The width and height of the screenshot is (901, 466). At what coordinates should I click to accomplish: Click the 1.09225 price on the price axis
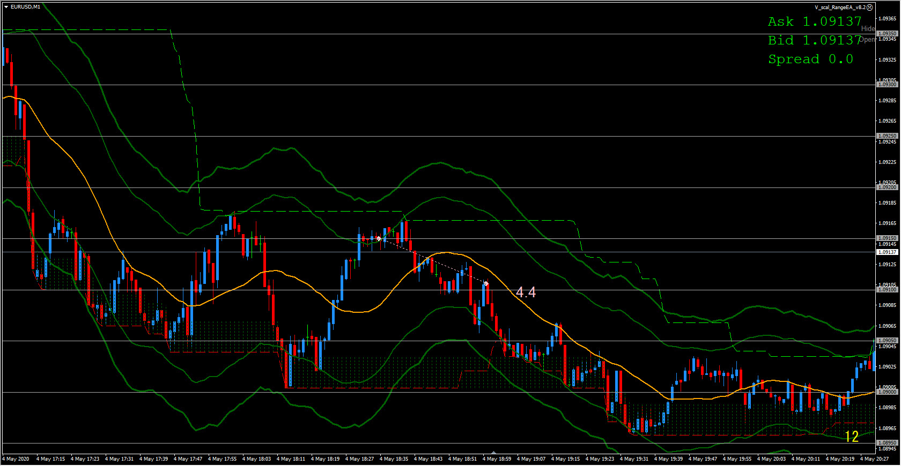887,162
